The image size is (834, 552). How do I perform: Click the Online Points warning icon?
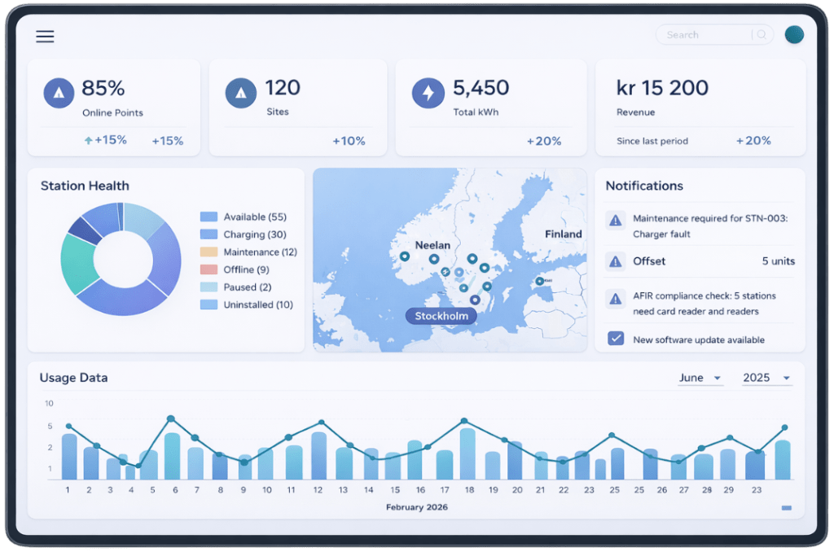(59, 93)
